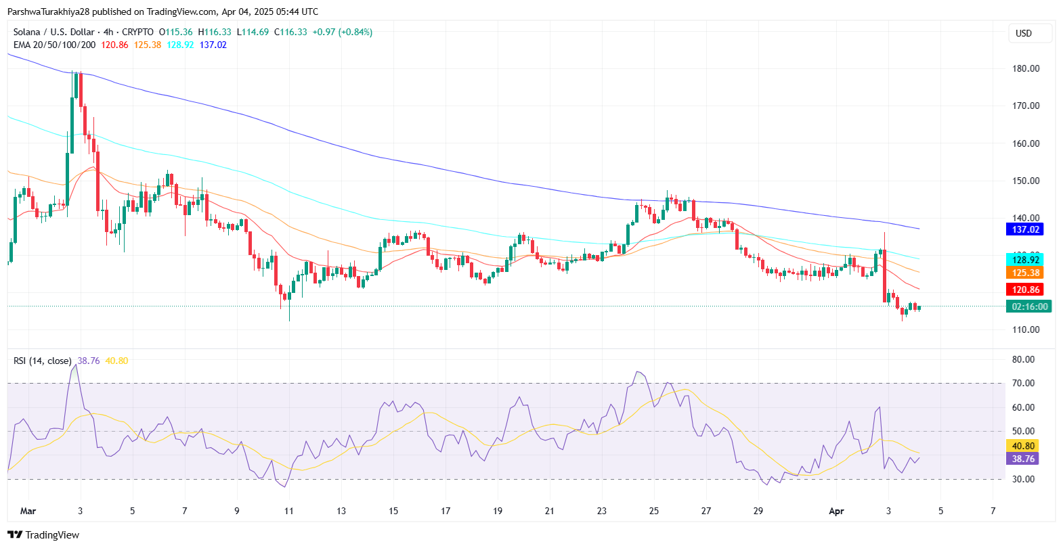
Task: Click the purple 38.76 RSI axis tag
Action: [1022, 459]
